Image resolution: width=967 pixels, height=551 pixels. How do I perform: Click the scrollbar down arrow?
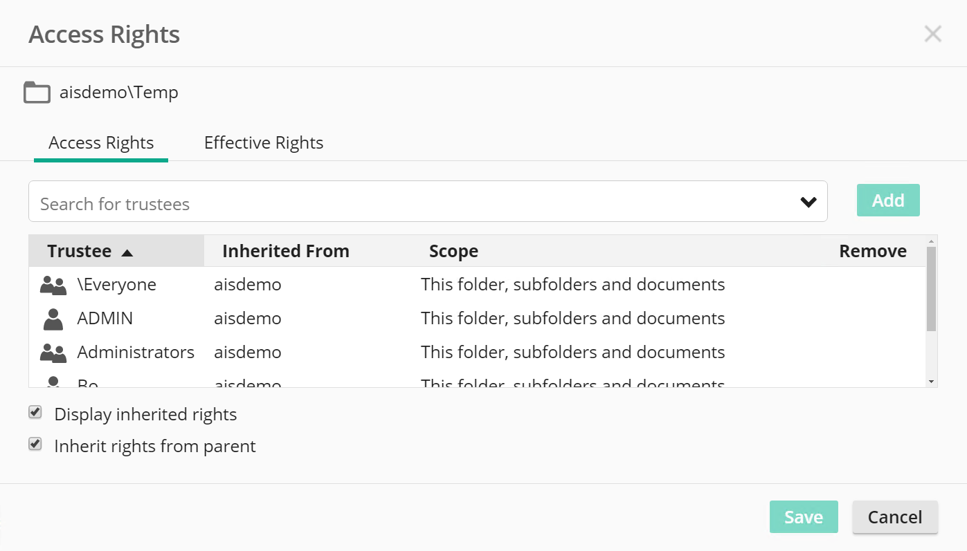point(931,382)
